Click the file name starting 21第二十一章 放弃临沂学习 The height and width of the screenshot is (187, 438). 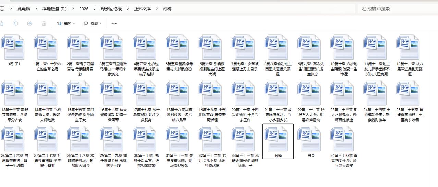coord(278,115)
